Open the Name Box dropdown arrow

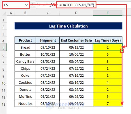click(x=27, y=5)
